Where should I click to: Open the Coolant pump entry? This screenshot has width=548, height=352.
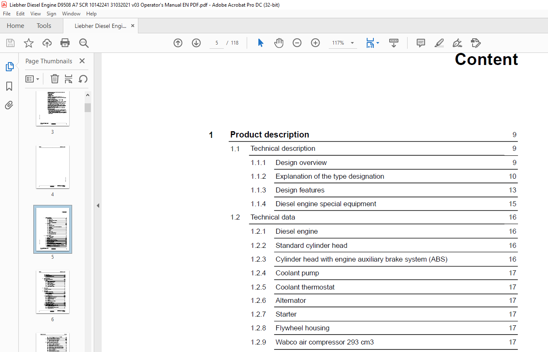298,273
